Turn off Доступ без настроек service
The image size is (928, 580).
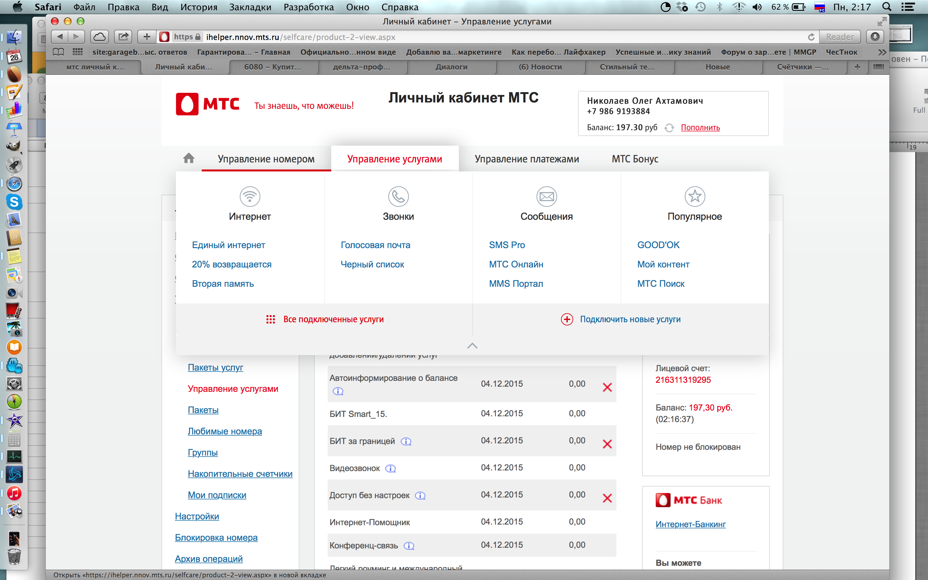coord(607,498)
